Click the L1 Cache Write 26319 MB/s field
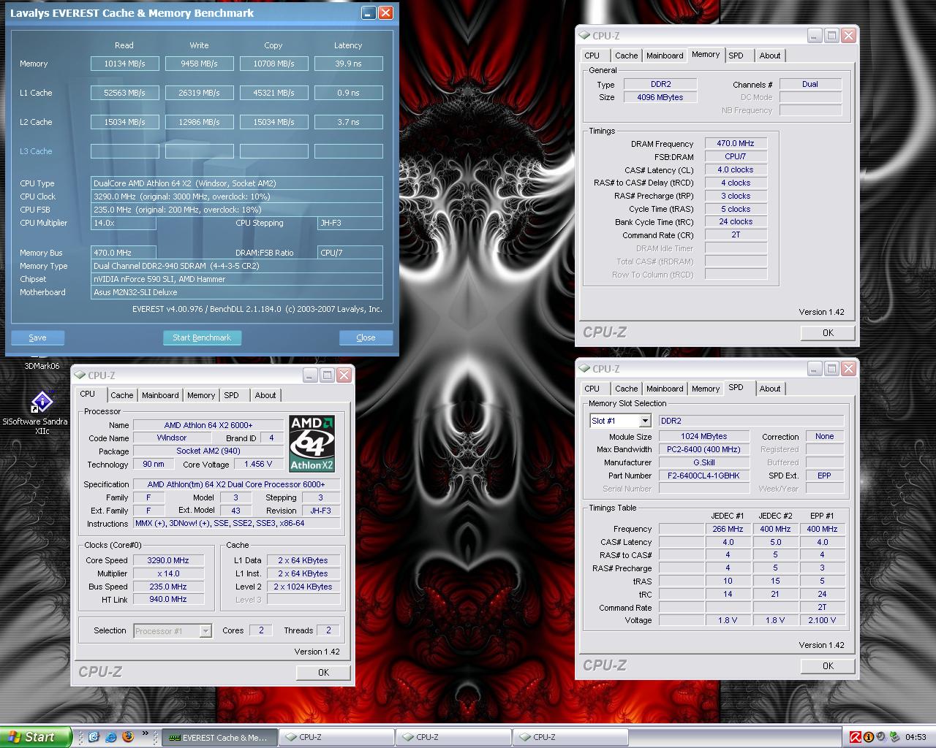Viewport: 936px width, 748px height. tap(200, 93)
